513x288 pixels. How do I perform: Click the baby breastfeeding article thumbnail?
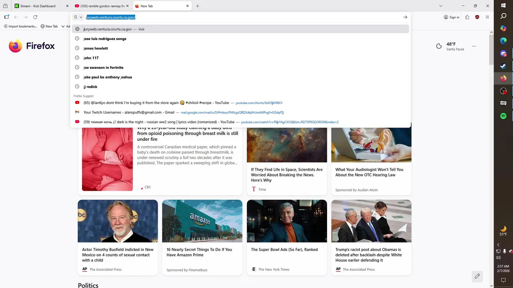point(107,159)
